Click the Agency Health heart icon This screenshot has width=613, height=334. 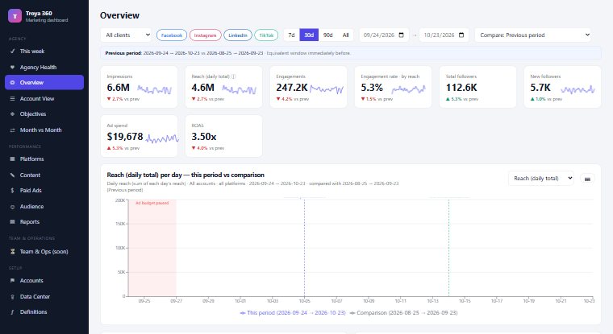tap(13, 67)
